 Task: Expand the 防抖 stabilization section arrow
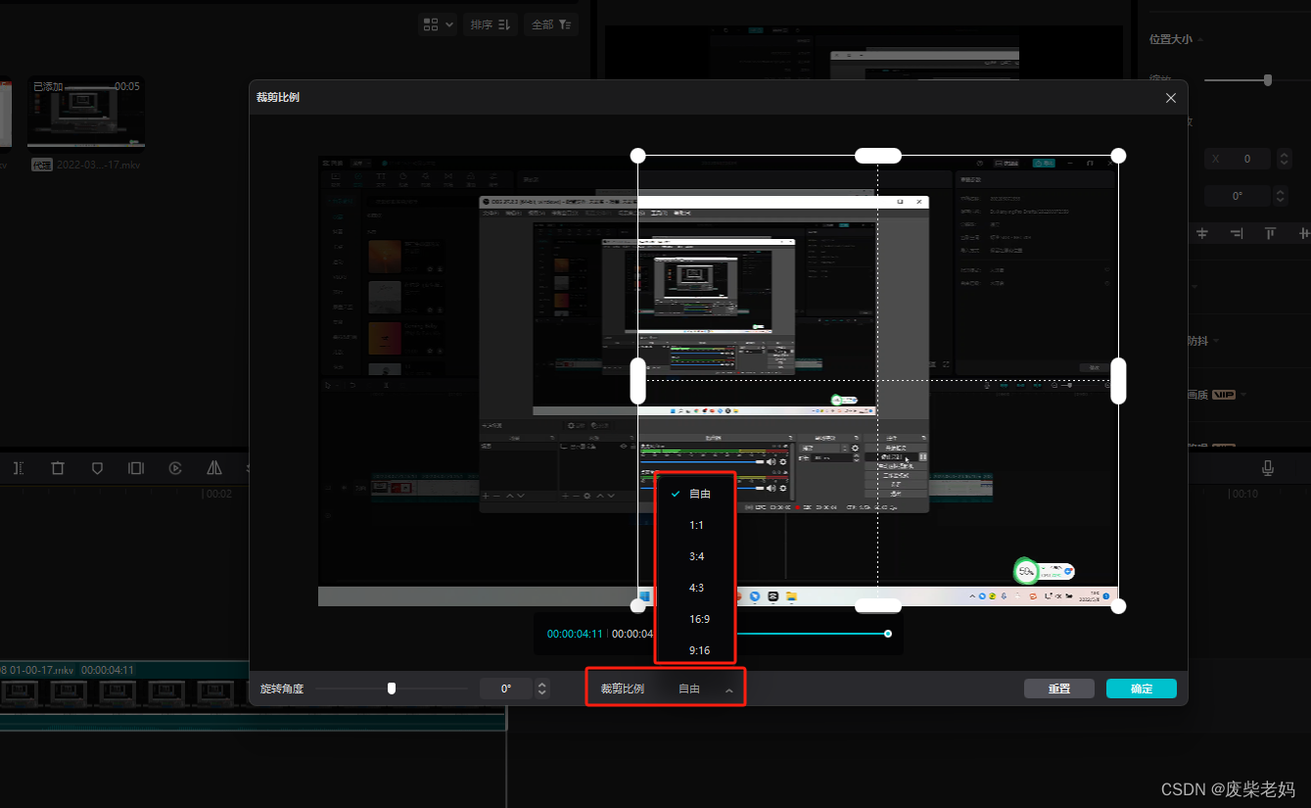click(x=1216, y=341)
